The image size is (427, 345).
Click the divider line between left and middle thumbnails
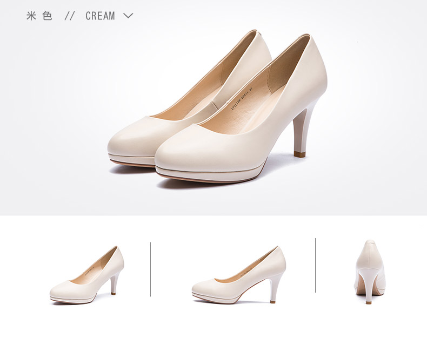[x=150, y=269]
